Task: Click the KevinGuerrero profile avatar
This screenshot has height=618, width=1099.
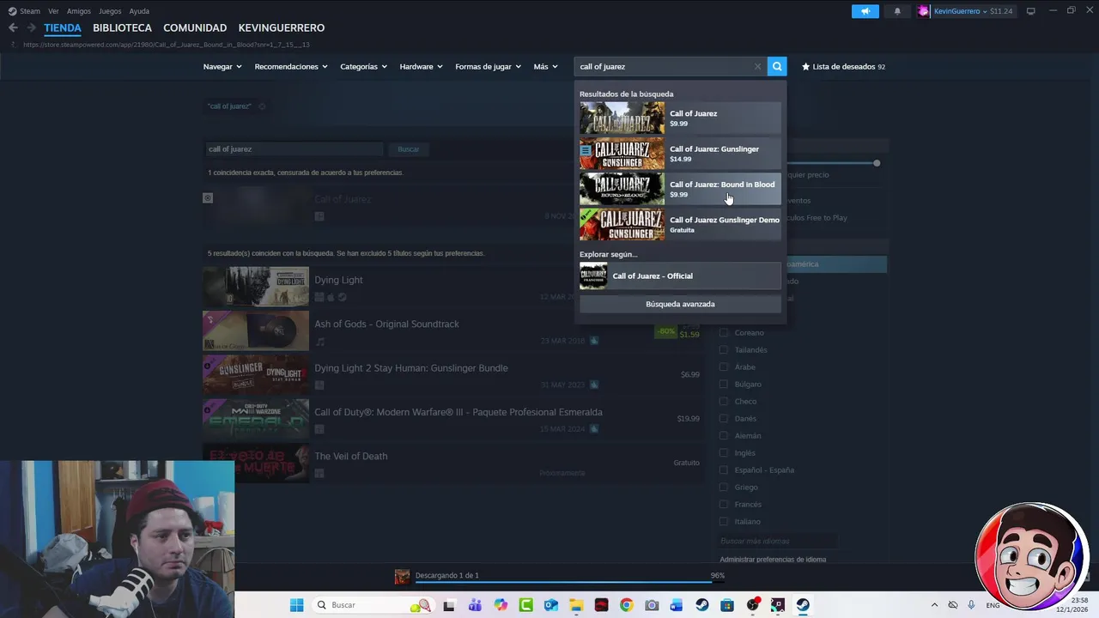Action: pos(924,11)
